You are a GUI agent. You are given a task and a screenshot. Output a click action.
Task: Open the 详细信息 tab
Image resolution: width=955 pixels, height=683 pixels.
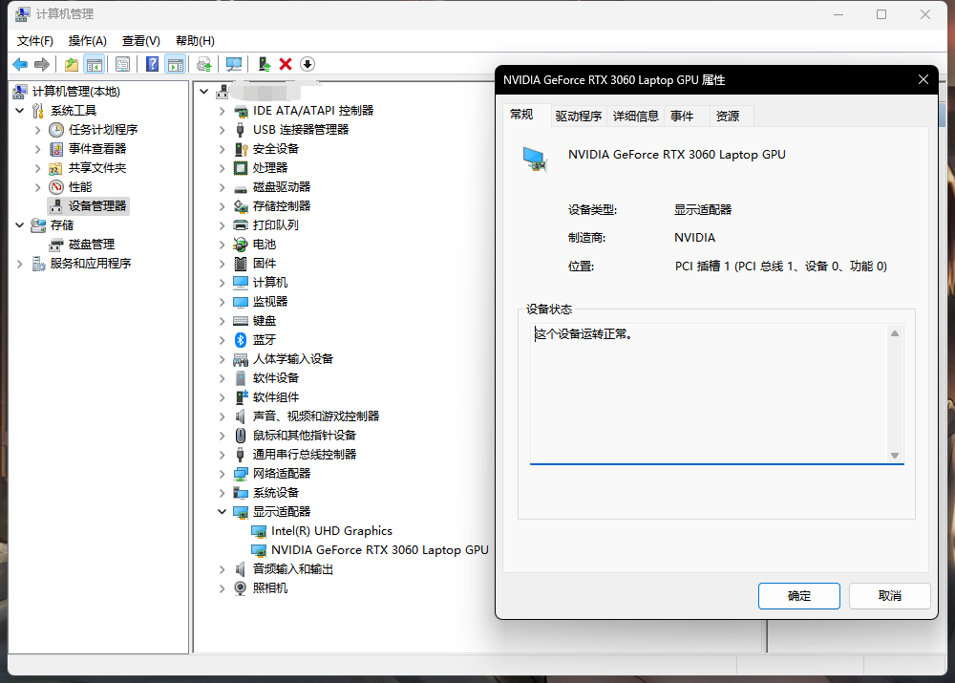(x=635, y=116)
